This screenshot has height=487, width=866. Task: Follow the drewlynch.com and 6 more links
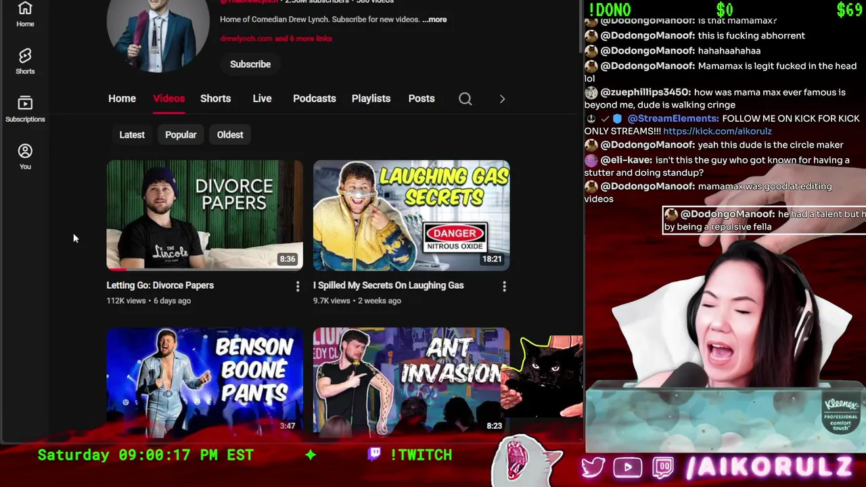pos(276,39)
